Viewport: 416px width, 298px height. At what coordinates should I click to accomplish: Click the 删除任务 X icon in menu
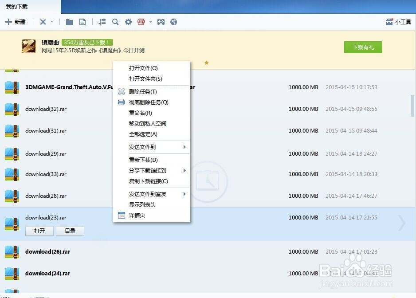(121, 91)
